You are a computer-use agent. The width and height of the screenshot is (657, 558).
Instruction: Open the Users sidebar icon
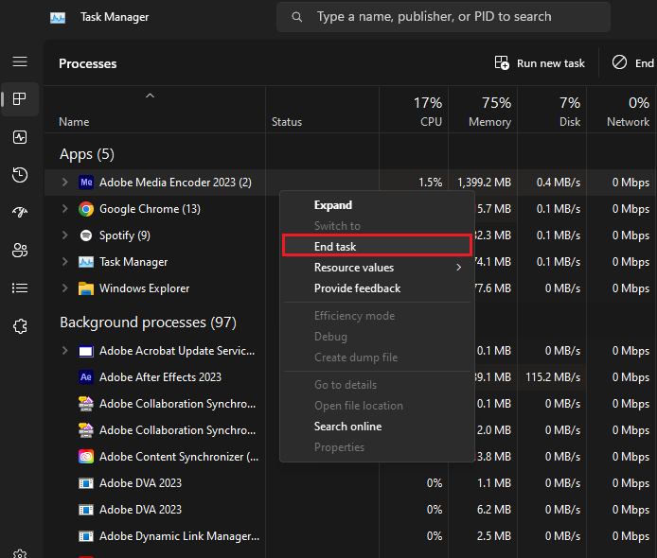pos(20,251)
